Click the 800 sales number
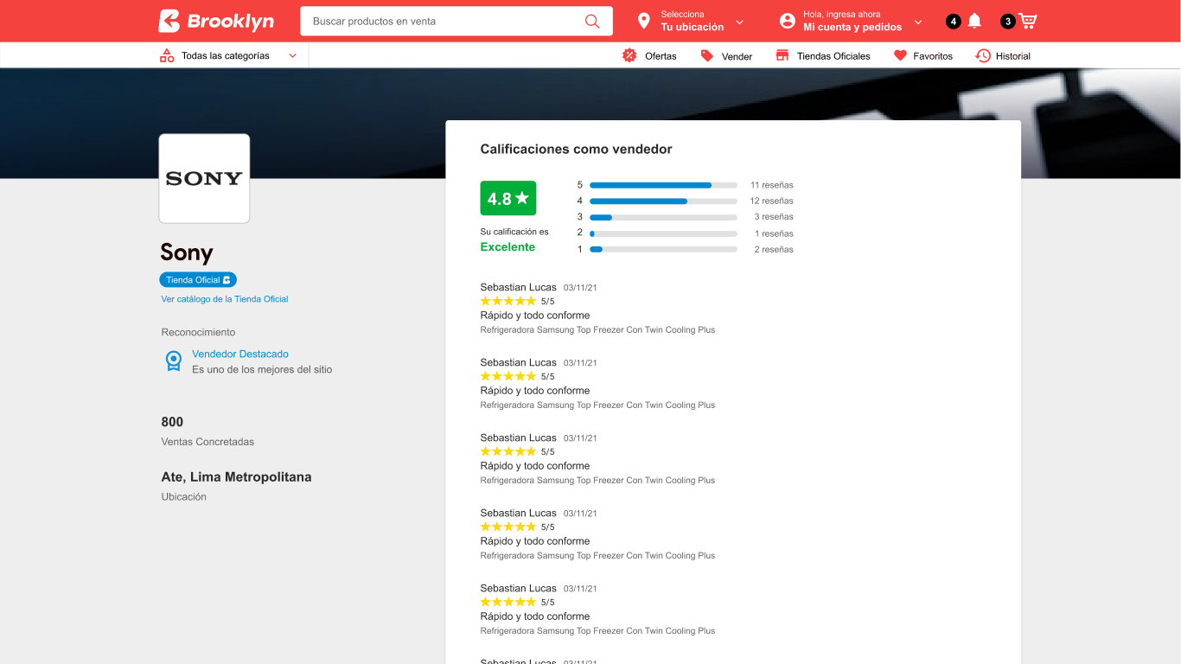 pos(172,422)
